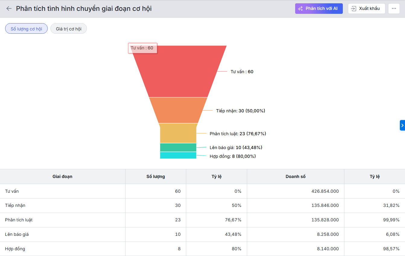Click the Tư vấn : 60 tooltip box

(142, 48)
